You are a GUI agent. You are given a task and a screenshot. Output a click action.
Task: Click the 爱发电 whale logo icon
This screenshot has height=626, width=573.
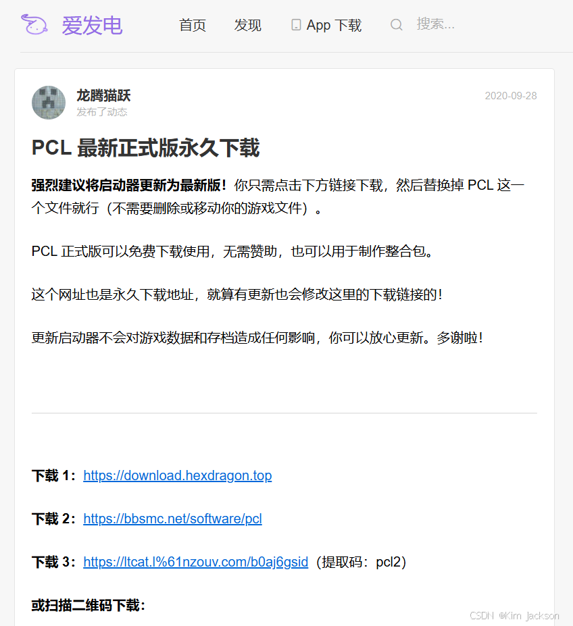(x=34, y=24)
